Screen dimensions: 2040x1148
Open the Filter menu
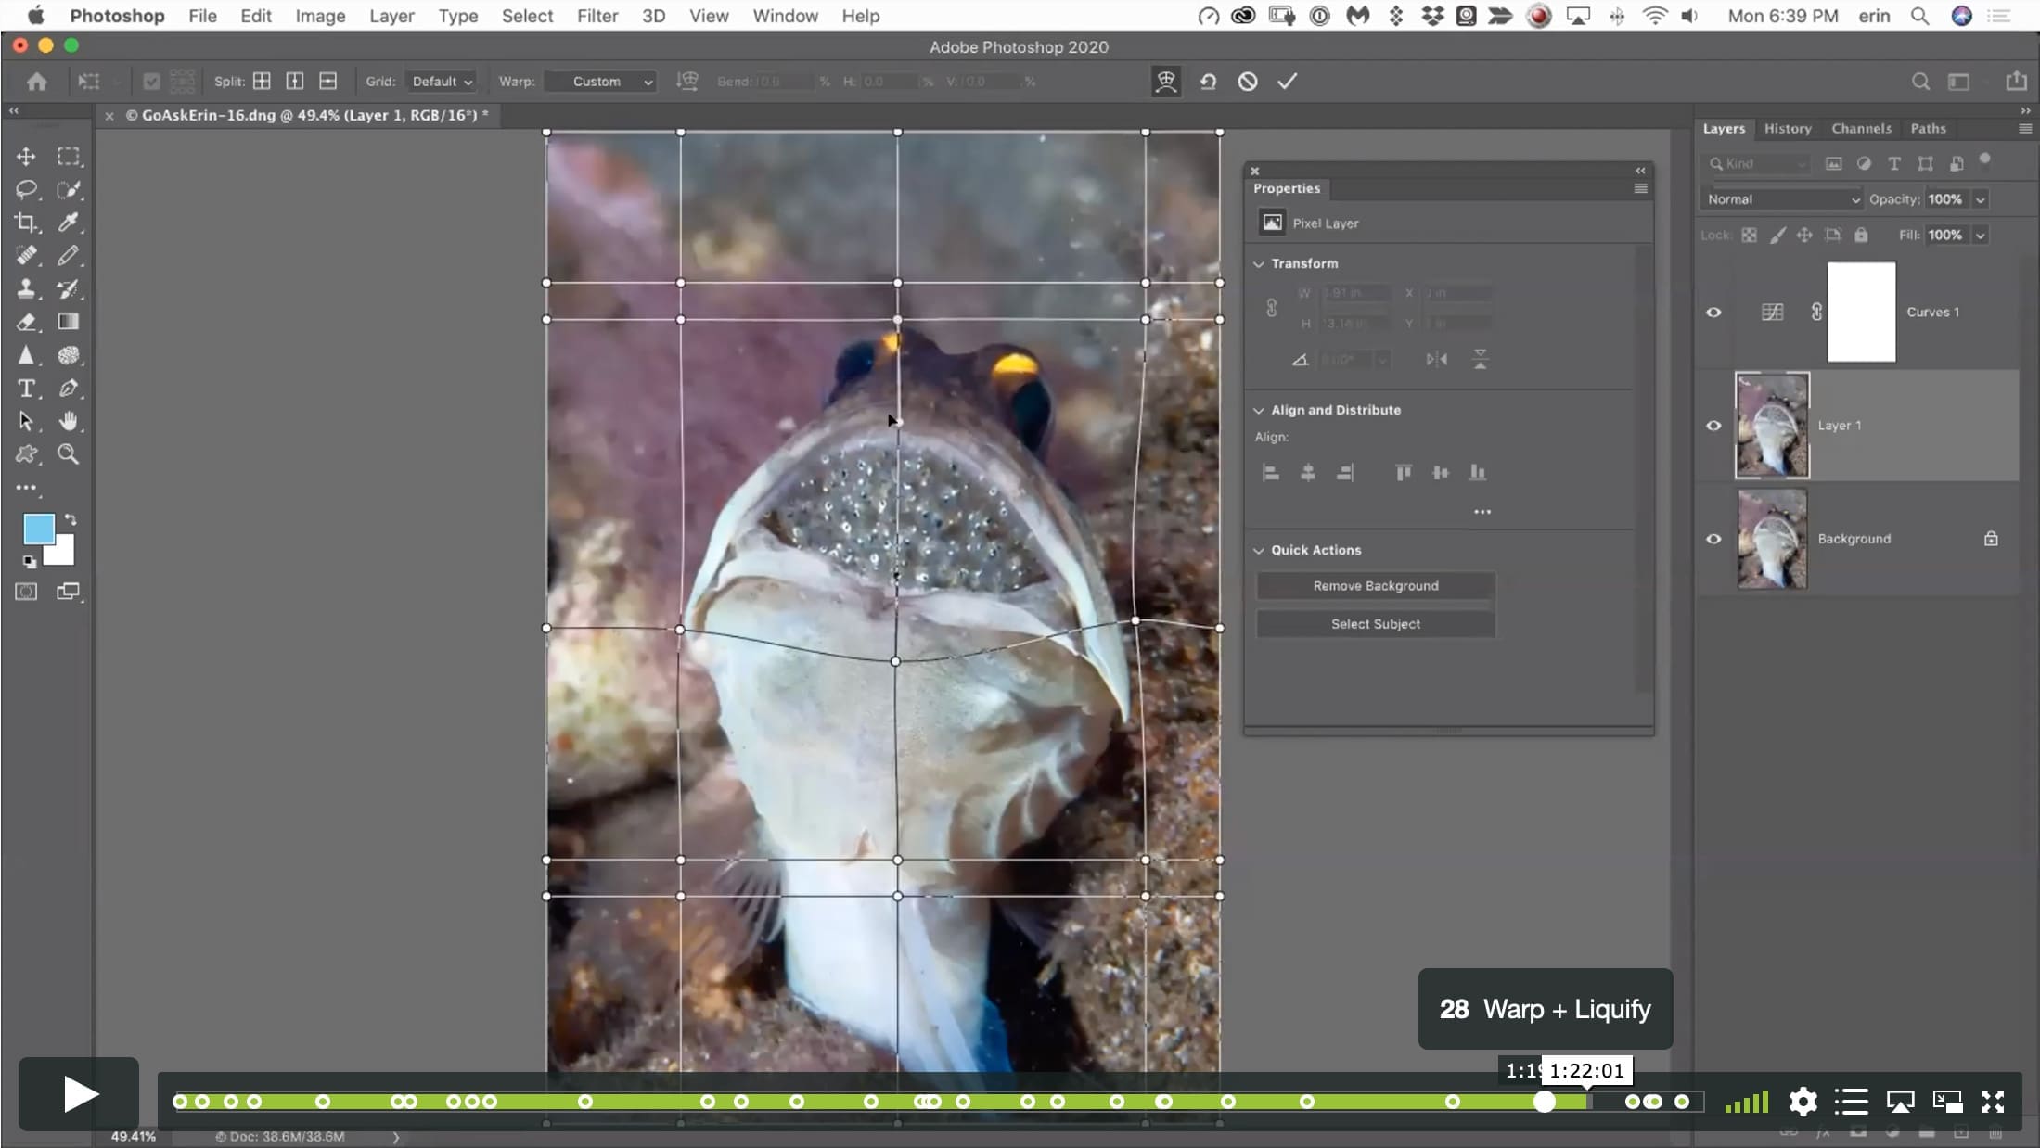coord(597,16)
